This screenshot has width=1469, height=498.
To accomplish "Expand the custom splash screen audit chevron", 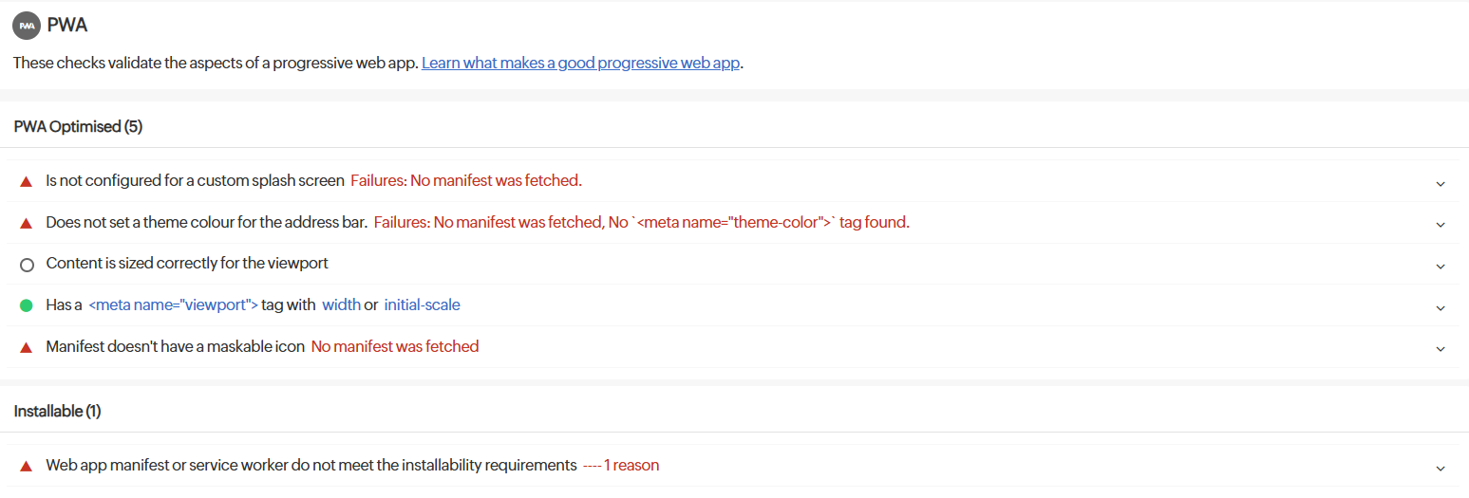I will (1441, 183).
